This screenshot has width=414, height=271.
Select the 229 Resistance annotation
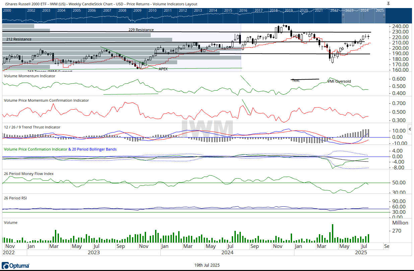141,30
